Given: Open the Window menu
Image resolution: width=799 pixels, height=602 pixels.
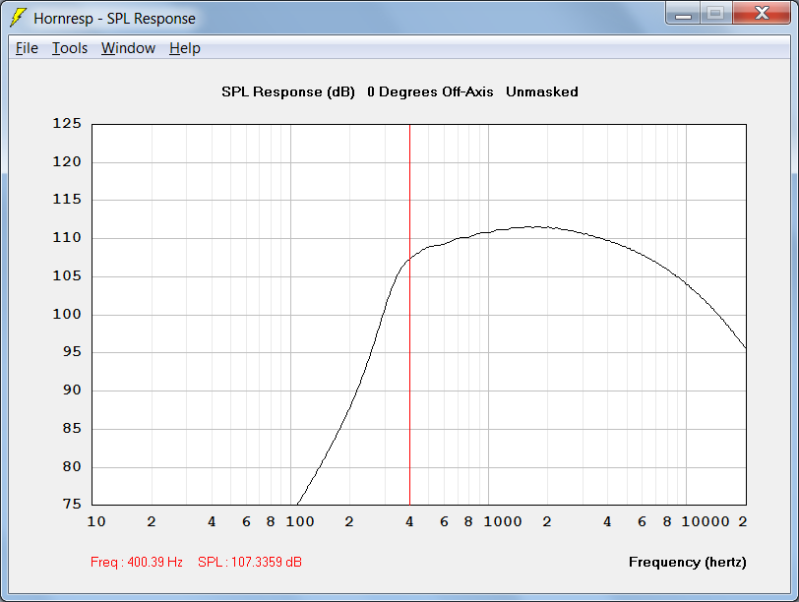Looking at the screenshot, I should (x=128, y=48).
